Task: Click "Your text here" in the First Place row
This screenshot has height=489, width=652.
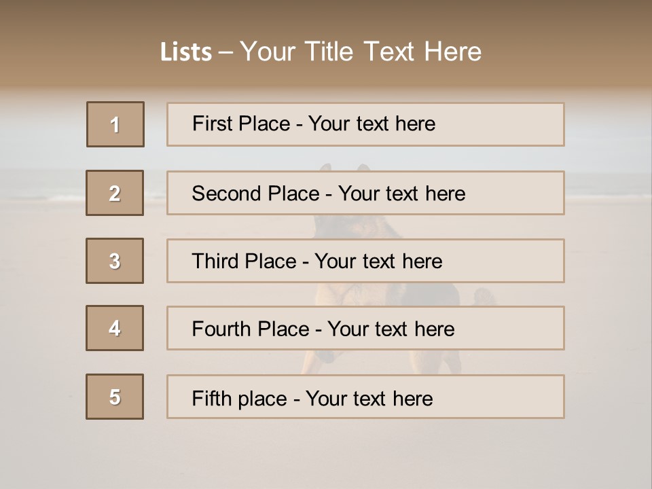Action: 372,124
